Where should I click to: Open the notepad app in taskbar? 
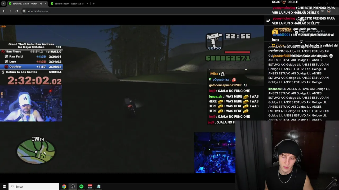99,187
